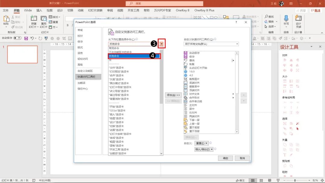Open the OneKey 8 Plus ribbon tab
325x183 pixels.
point(204,10)
